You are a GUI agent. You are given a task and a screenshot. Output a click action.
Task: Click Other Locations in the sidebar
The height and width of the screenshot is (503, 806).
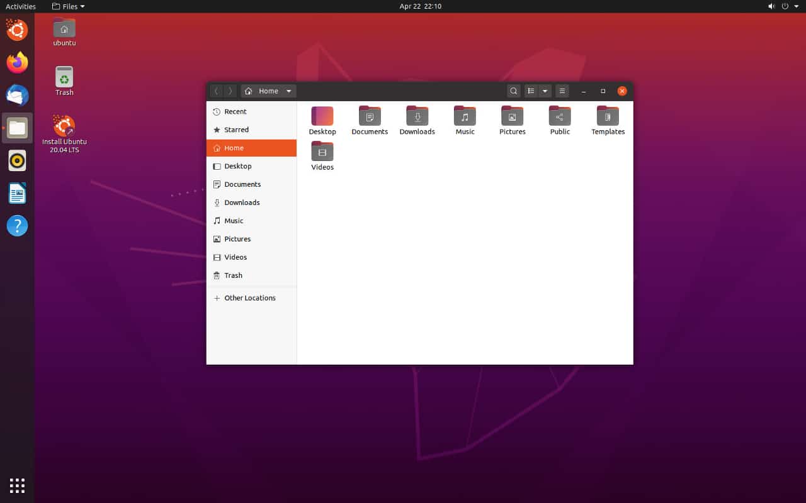250,297
